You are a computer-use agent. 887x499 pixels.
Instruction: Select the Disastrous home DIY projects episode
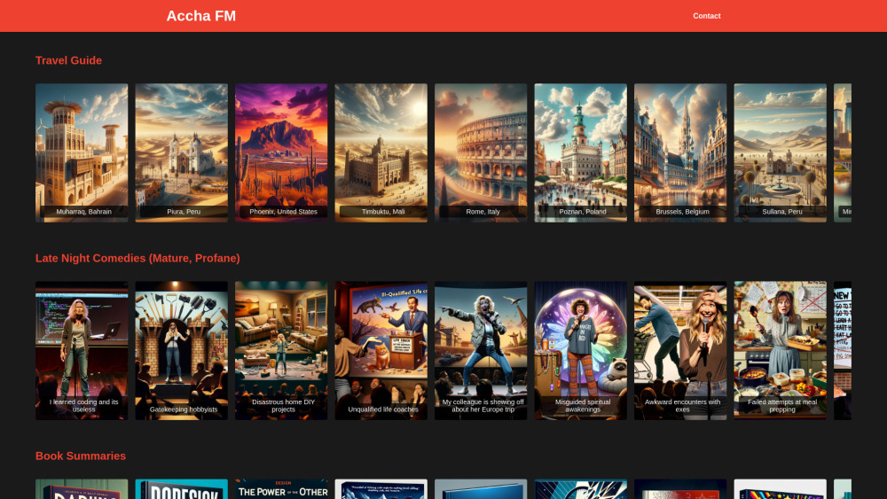tap(281, 350)
